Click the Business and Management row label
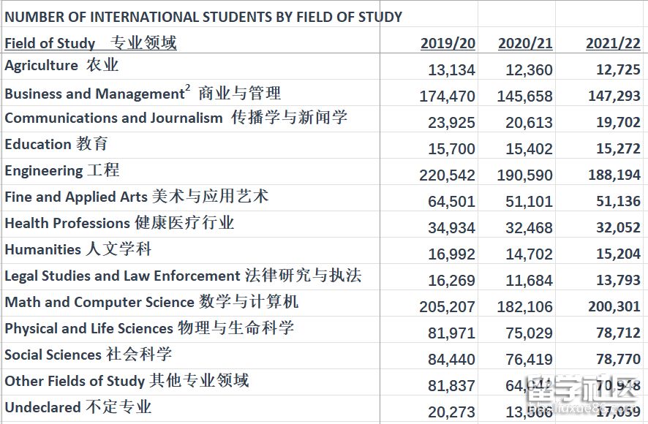Screen dimensions: 648x424 (x=143, y=94)
